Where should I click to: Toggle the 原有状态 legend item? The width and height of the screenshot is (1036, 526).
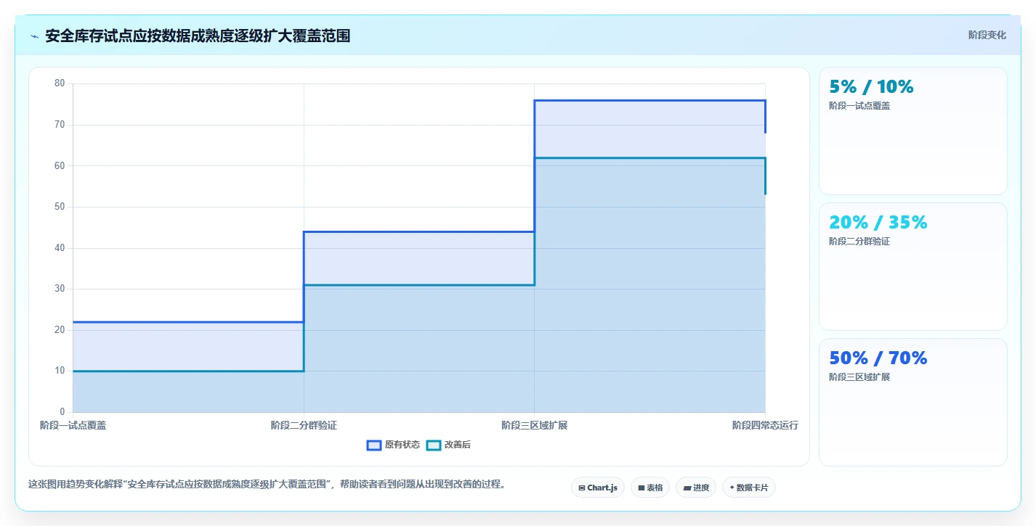pos(393,445)
